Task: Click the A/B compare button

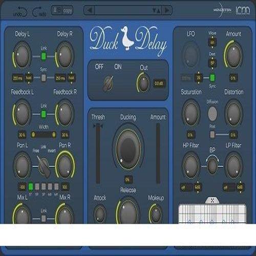Action: (57, 11)
